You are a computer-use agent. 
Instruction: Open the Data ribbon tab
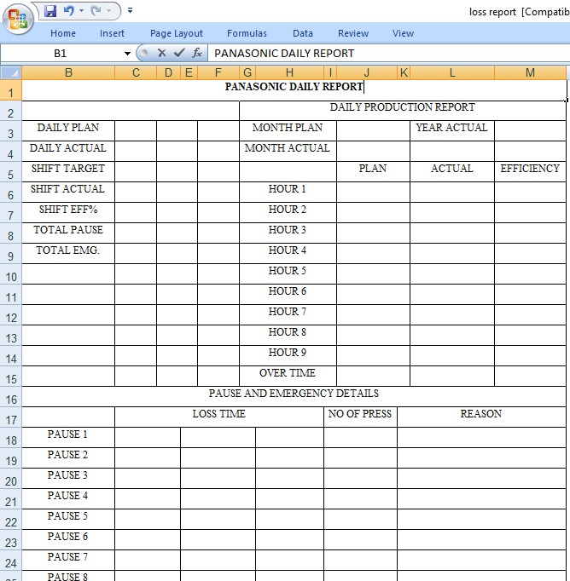[303, 33]
